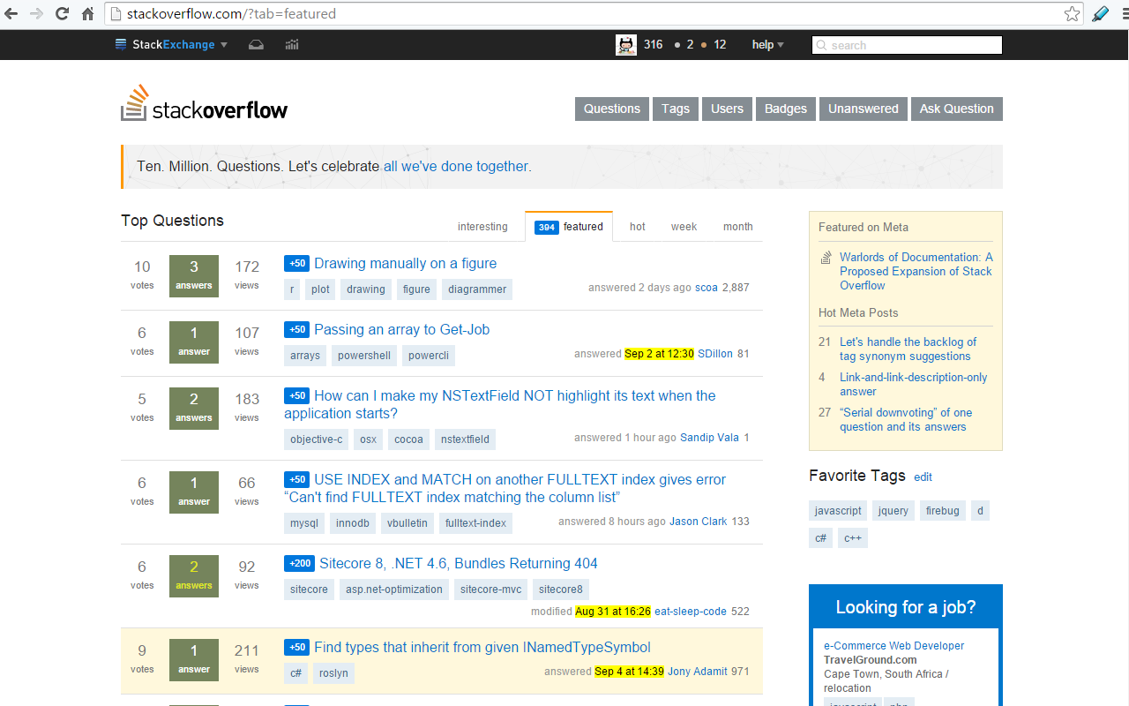Open the user profile avatar
1129x706 pixels.
626,45
